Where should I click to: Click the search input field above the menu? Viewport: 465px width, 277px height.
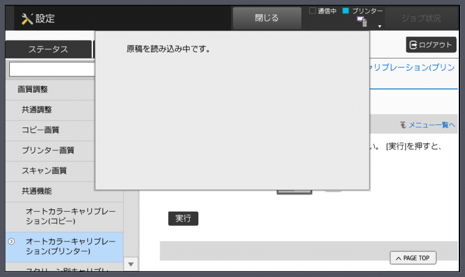coord(52,69)
